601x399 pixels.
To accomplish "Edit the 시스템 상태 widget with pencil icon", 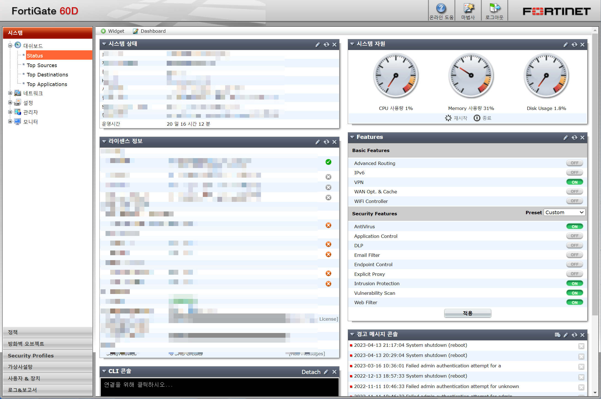I will click(318, 45).
